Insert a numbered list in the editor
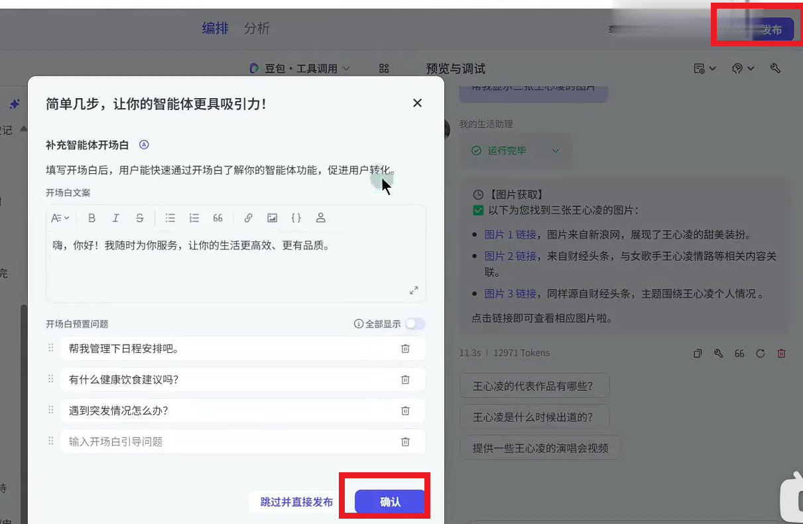This screenshot has width=803, height=524. [194, 218]
